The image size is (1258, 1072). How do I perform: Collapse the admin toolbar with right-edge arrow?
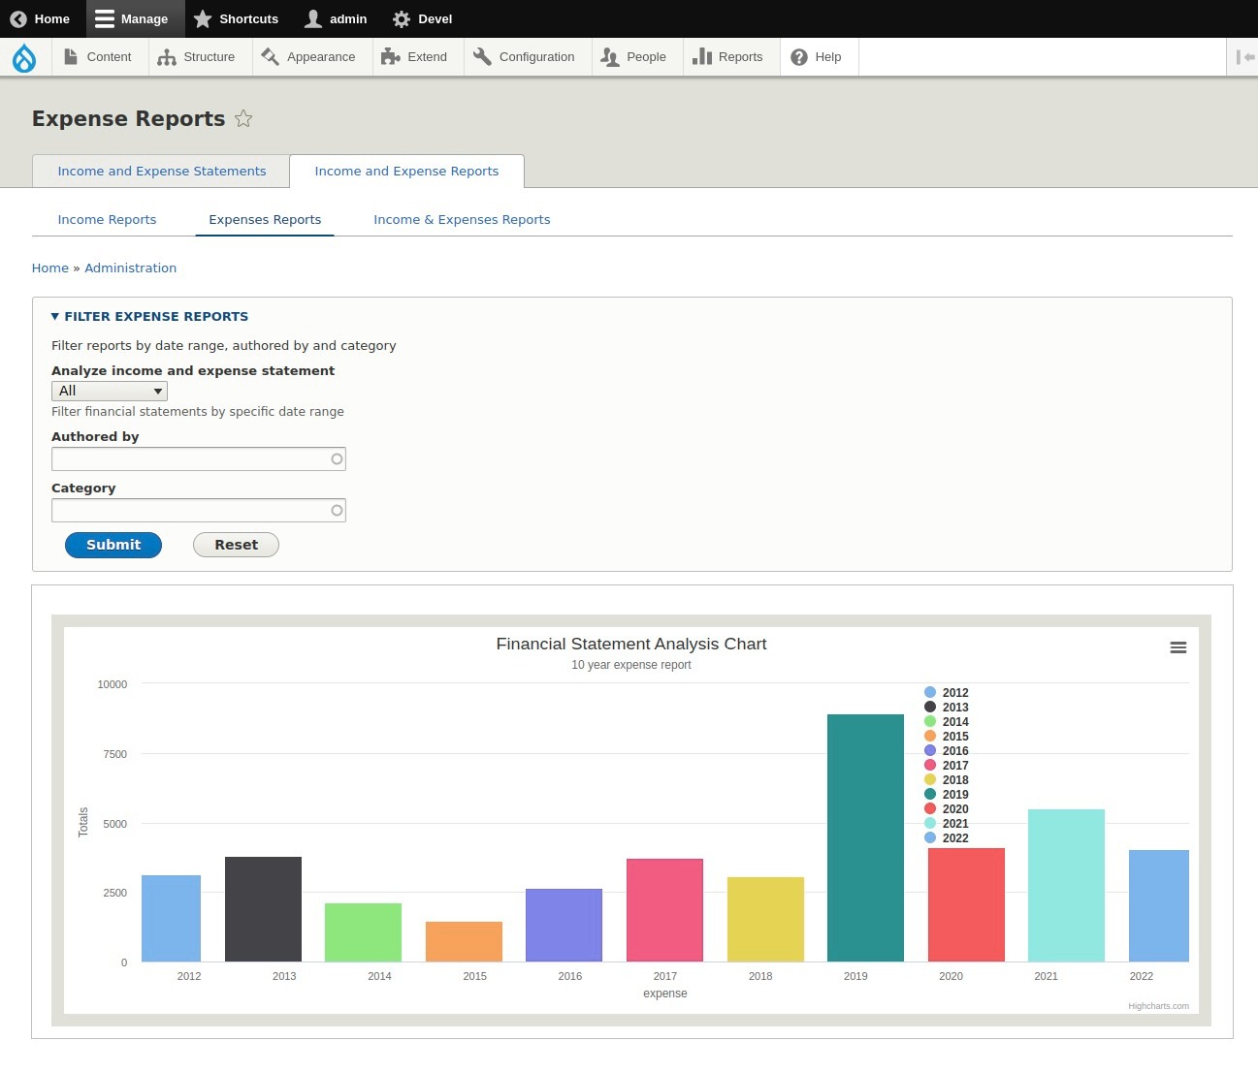(x=1244, y=56)
